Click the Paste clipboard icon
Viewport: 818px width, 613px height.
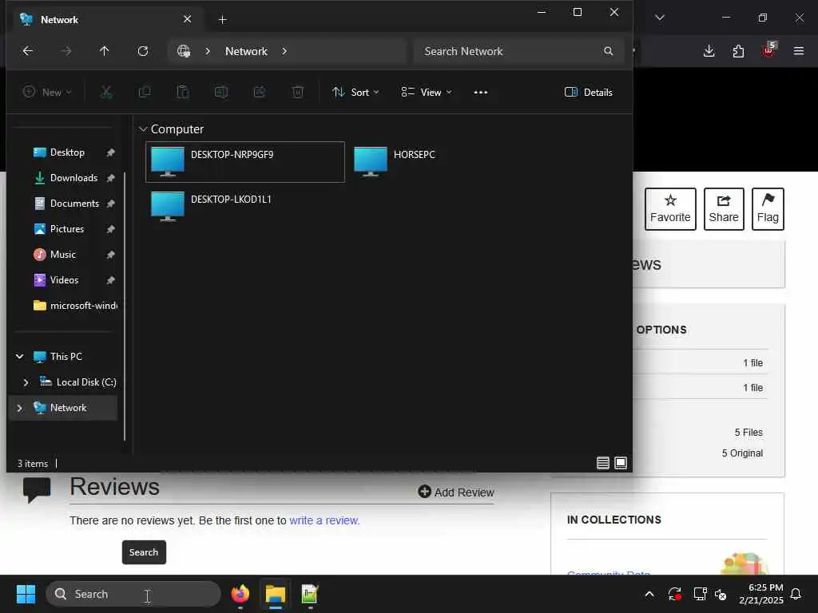click(x=183, y=93)
